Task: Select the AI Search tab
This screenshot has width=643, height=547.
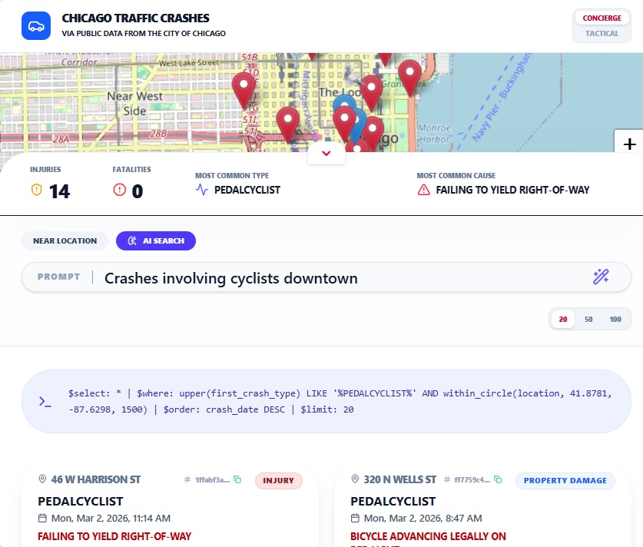Action: tap(156, 240)
